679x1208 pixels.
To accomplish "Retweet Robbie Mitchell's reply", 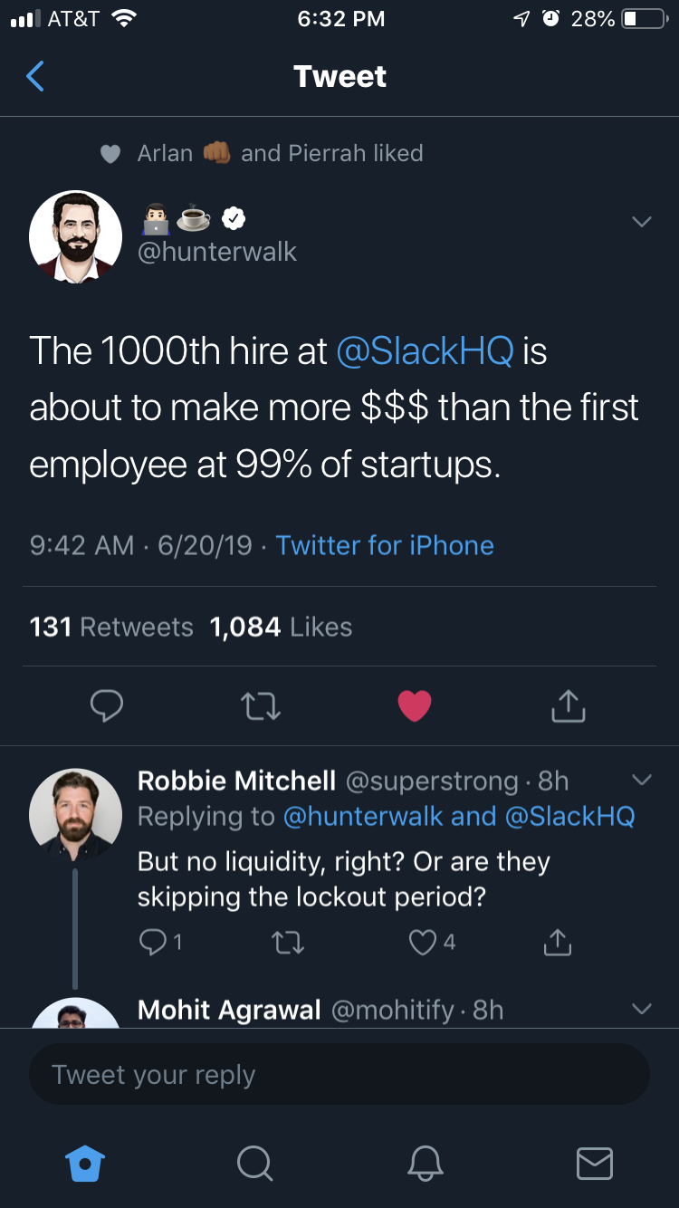I will coord(288,944).
